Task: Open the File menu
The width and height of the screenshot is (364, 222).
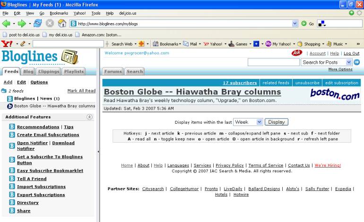Action: pos(5,13)
